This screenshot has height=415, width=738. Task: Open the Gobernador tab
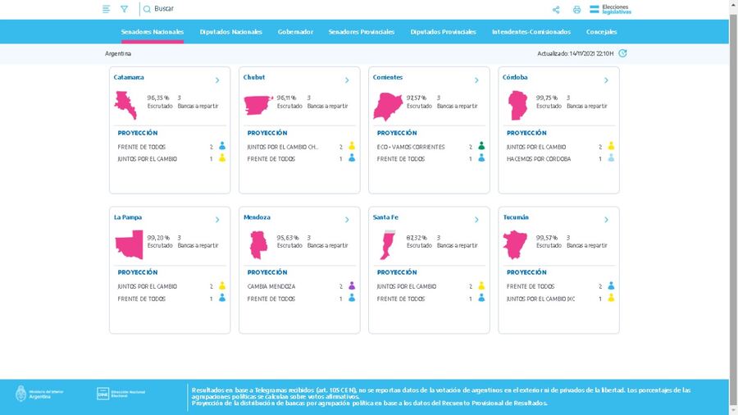(295, 32)
